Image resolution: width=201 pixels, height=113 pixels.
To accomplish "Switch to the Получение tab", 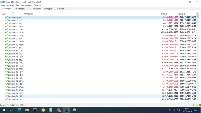I will pos(35,9).
